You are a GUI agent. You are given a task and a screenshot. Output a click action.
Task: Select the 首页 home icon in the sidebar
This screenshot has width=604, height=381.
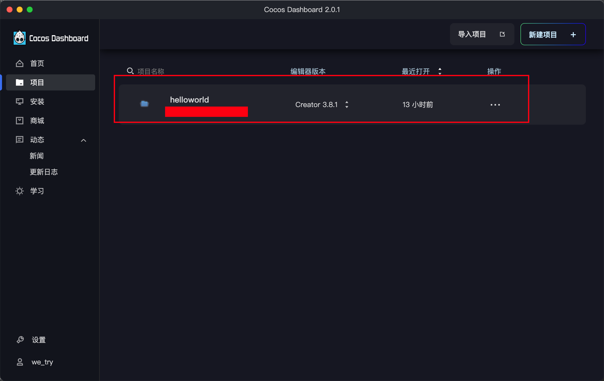point(19,63)
